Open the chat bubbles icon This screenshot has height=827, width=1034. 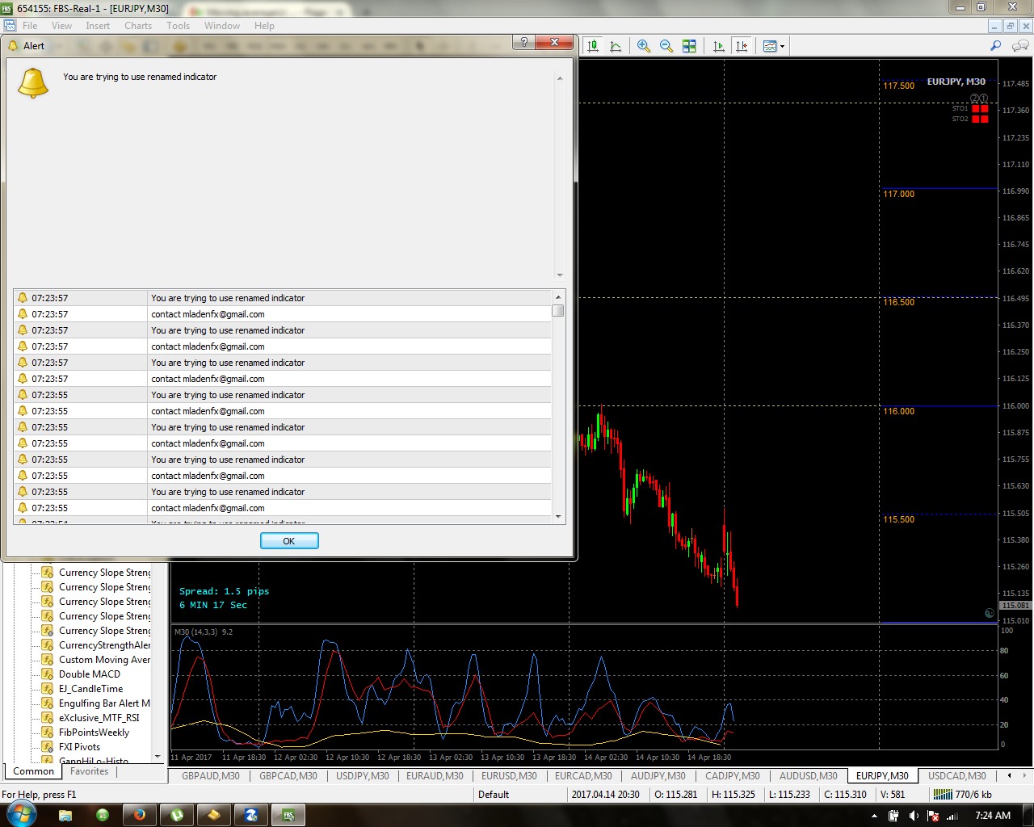click(1020, 46)
